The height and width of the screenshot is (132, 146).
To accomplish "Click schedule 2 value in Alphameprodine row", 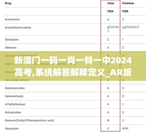I will [x=123, y=88].
